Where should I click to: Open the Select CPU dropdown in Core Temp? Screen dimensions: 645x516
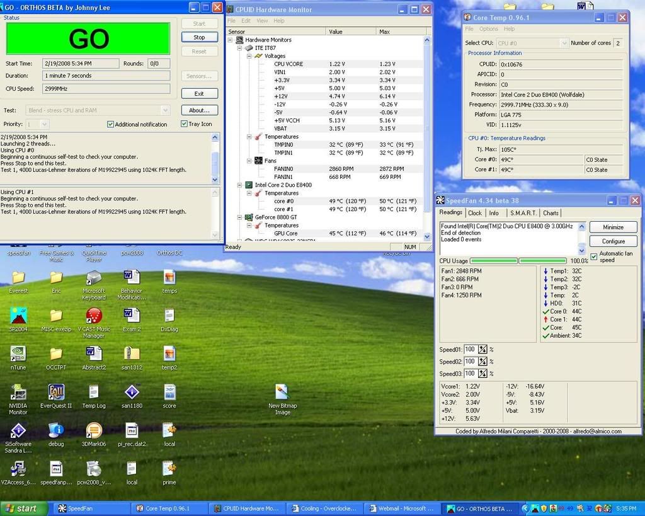point(564,43)
